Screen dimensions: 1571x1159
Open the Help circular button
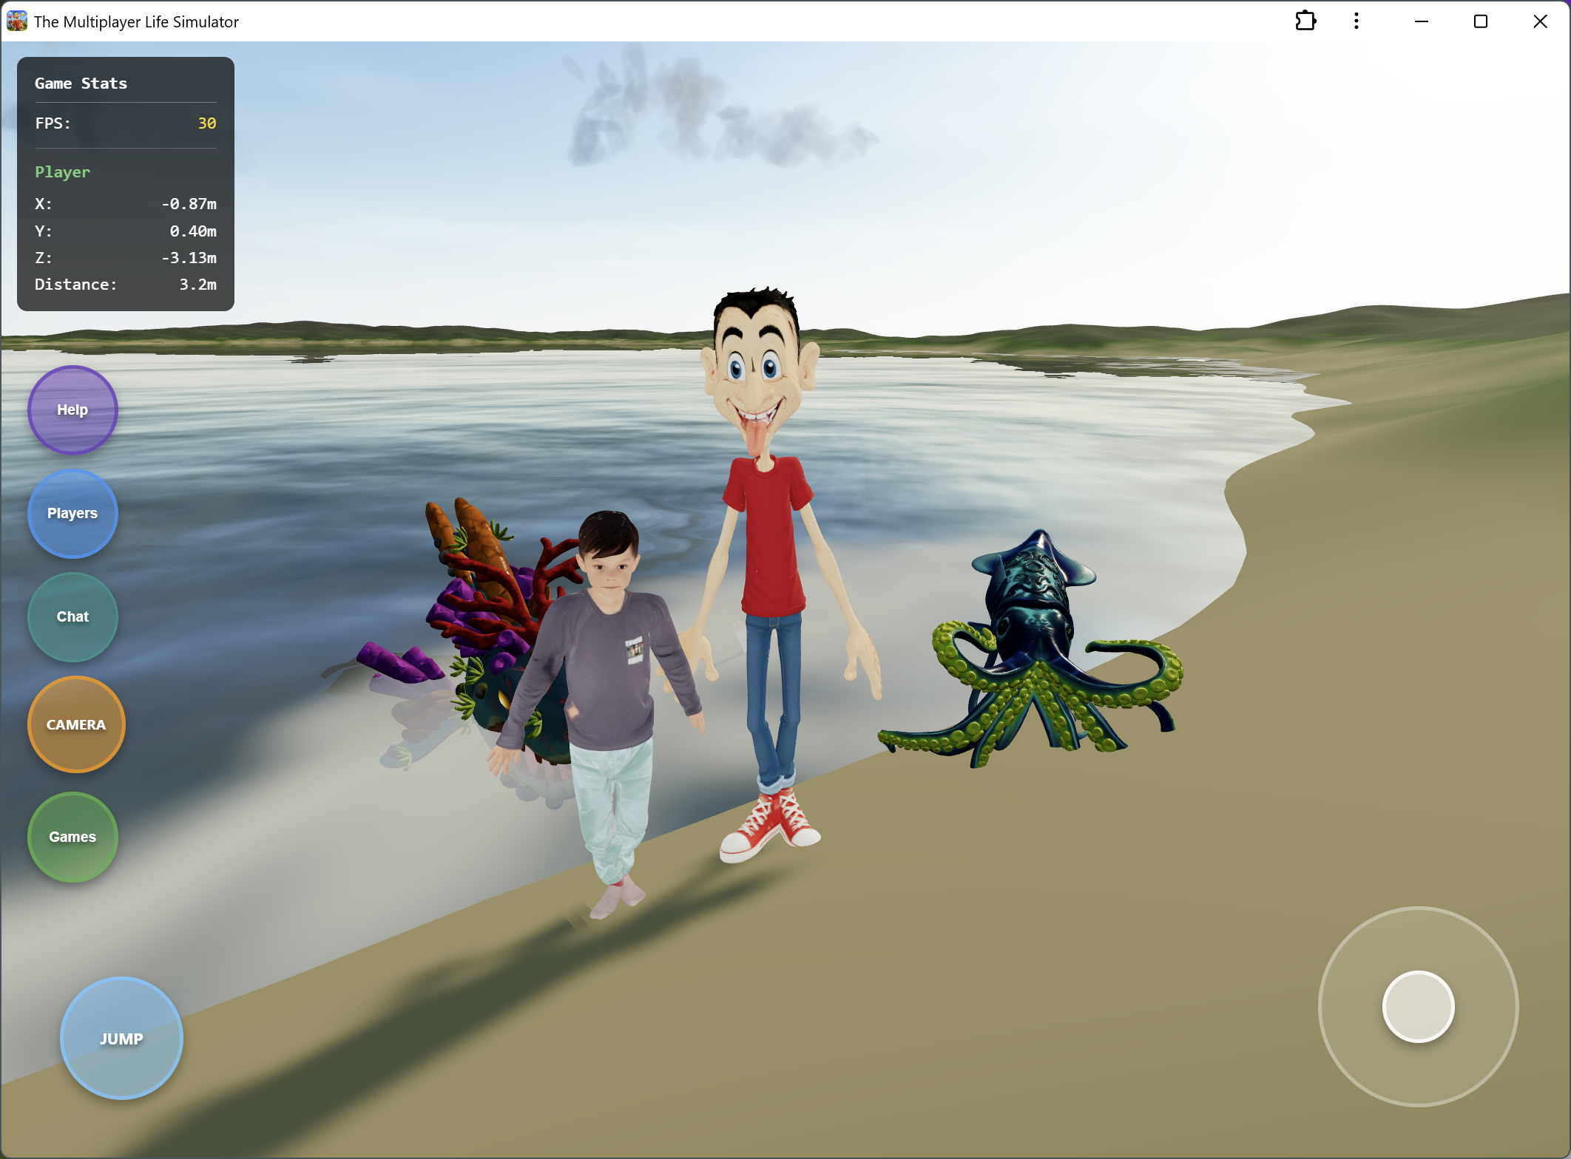[72, 409]
